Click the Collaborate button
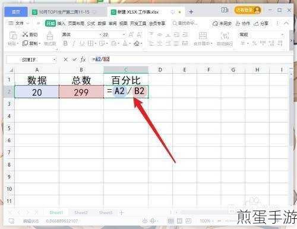 [243, 24]
